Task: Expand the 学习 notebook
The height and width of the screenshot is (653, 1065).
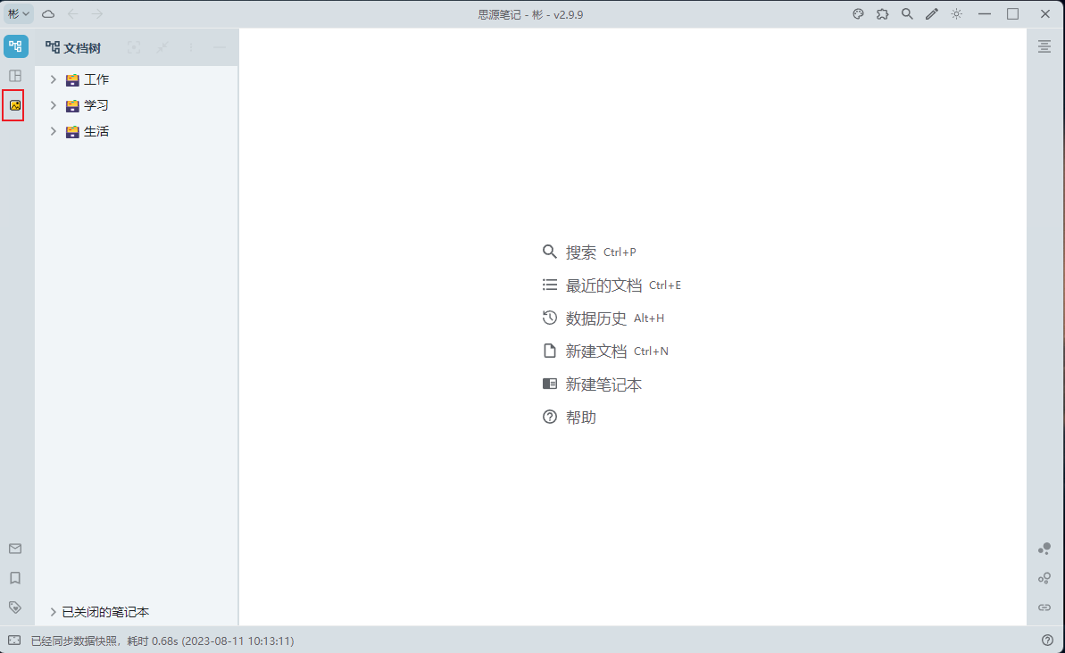Action: click(x=53, y=104)
